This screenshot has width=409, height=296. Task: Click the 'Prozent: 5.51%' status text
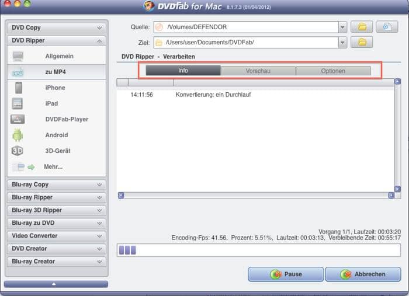252,238
